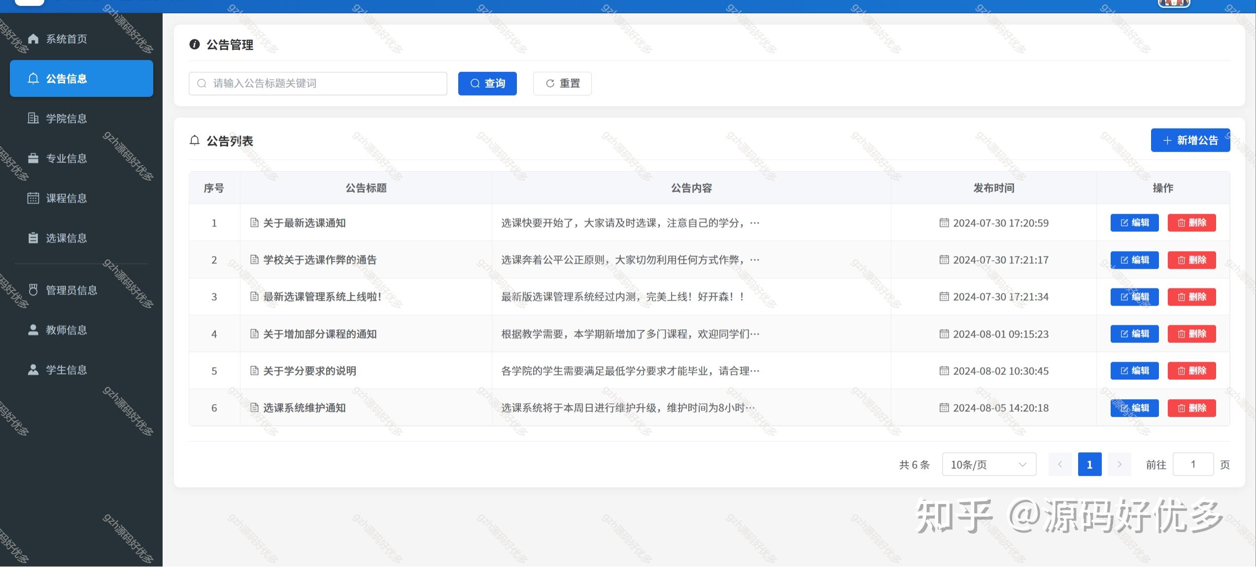The height and width of the screenshot is (567, 1256).
Task: Click the document icon before 关于最新选课通知
Action: (254, 222)
